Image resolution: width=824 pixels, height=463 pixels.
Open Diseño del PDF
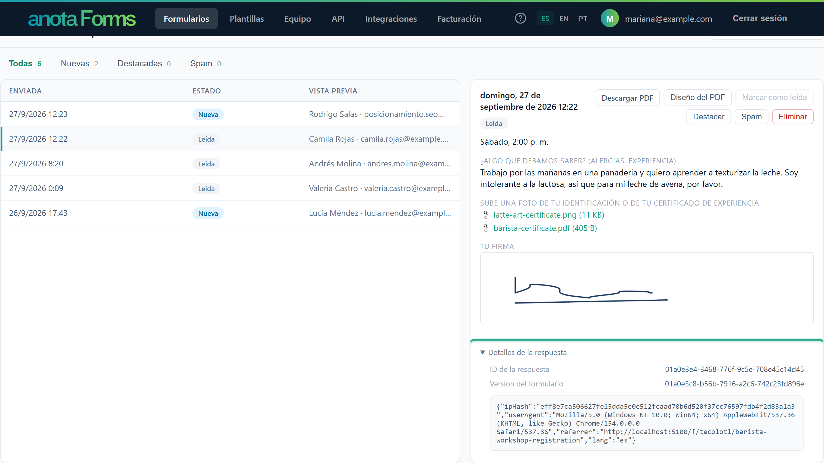pos(698,98)
